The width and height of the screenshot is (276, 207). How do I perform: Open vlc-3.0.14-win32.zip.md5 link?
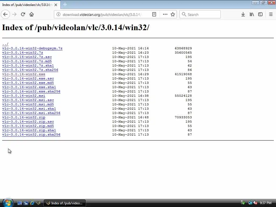[28, 126]
